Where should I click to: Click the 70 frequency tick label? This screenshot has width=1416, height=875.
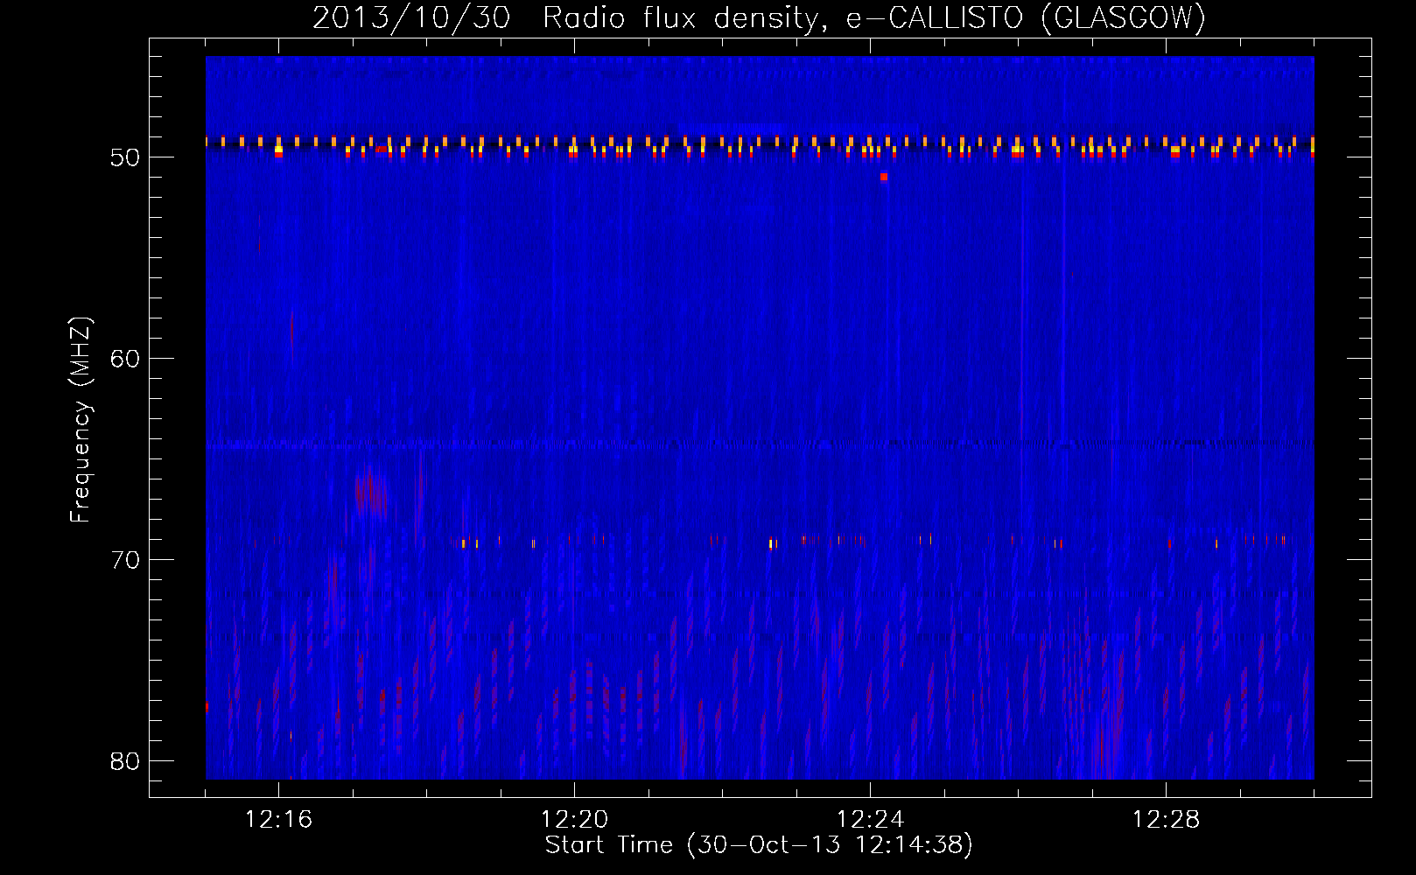click(125, 560)
